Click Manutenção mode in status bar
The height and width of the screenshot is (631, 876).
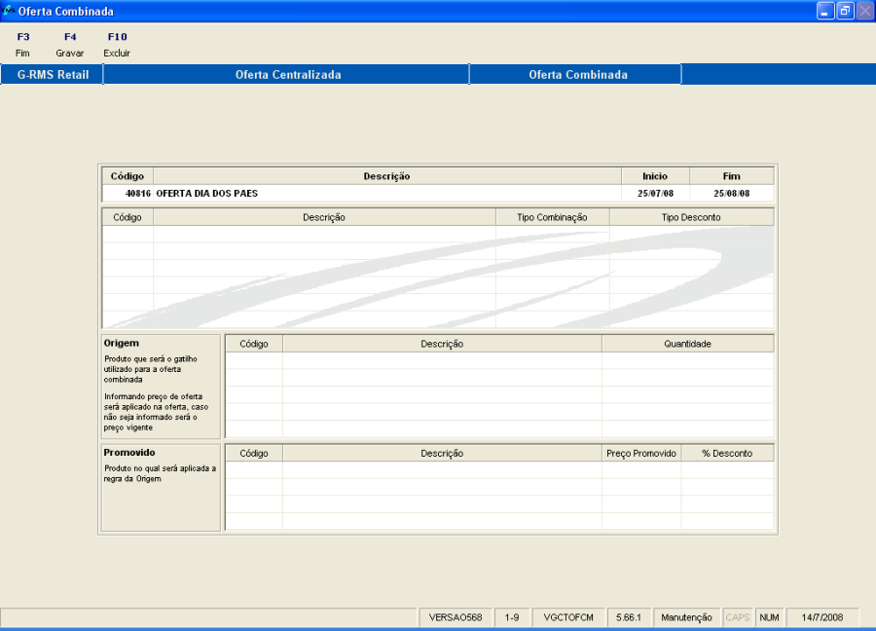click(x=686, y=617)
